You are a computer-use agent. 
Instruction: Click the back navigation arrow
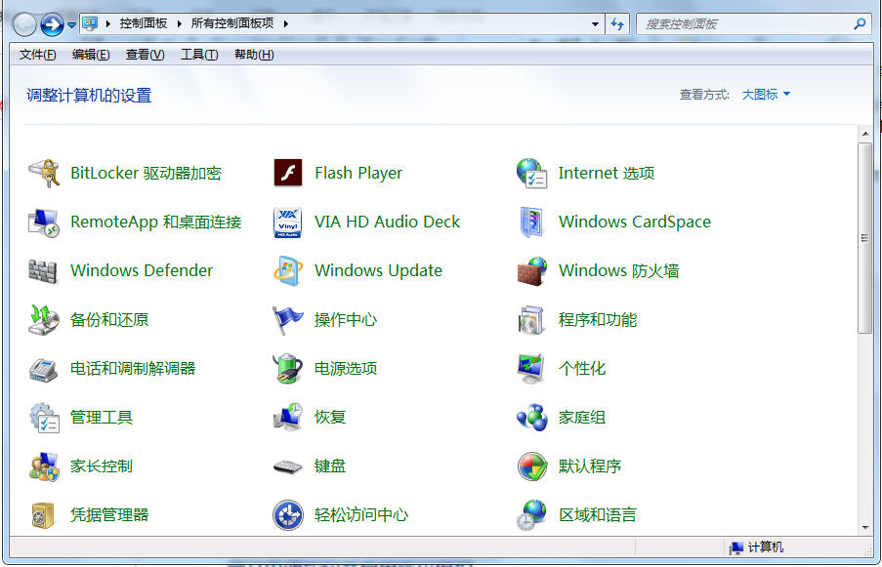point(24,24)
